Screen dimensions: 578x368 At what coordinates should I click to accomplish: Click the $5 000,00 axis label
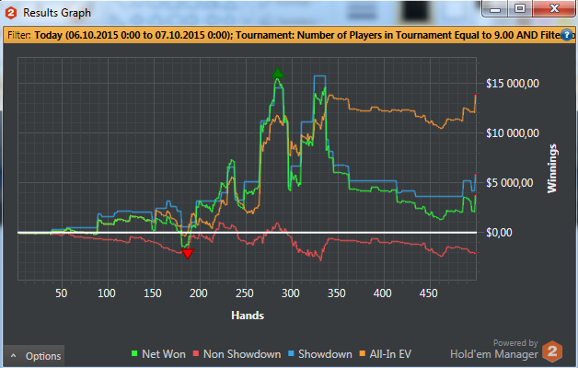click(x=510, y=183)
